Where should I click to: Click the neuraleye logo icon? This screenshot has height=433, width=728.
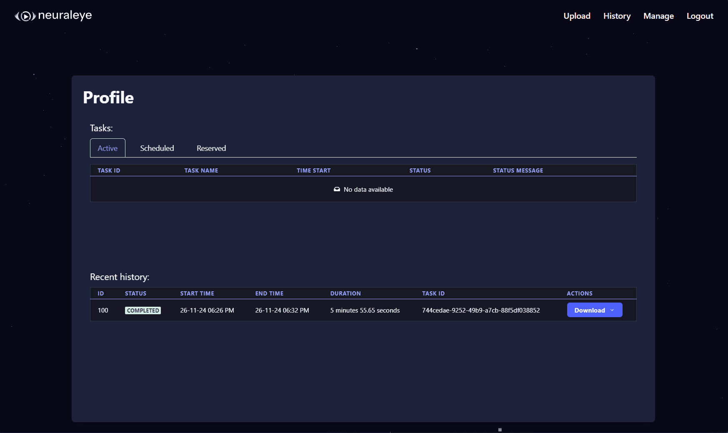pyautogui.click(x=25, y=16)
